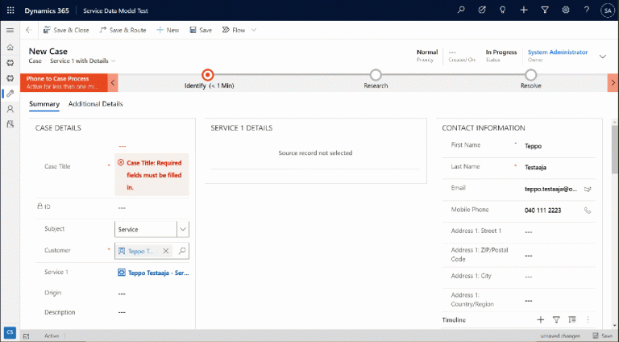Open the help question mark
This screenshot has width=619, height=342.
[x=587, y=10]
